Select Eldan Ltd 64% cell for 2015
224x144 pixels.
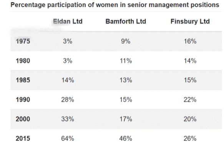pyautogui.click(x=68, y=139)
